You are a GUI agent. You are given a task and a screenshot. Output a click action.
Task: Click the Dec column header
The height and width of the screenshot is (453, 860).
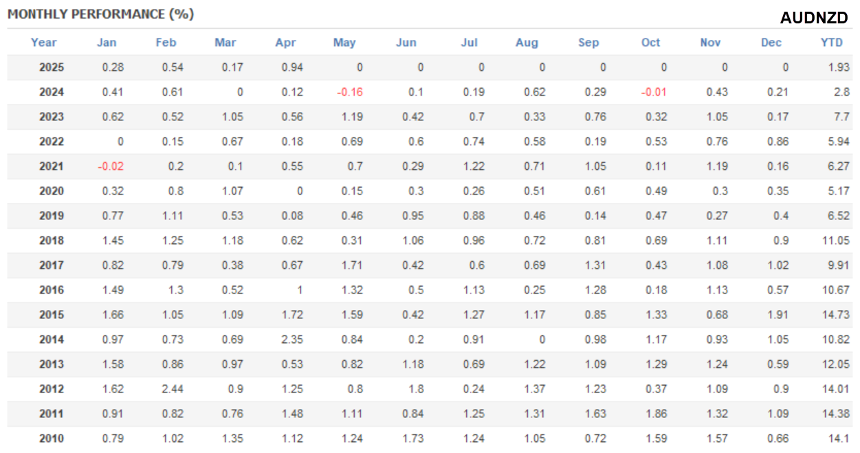click(x=771, y=43)
